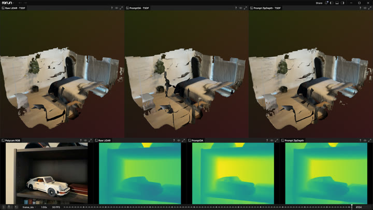
Task: Open the notifications bell icon
Action: 326,3
